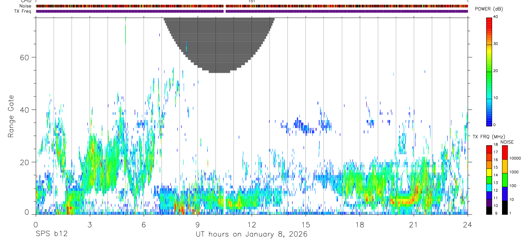Viewport: 526px width, 243px height.
Task: Click the rainbow POWER color bar
Action: pyautogui.click(x=489, y=71)
